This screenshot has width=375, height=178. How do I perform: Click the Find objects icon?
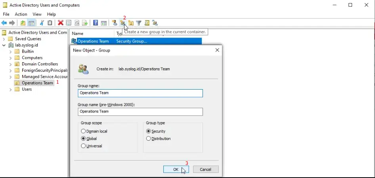click(x=147, y=23)
